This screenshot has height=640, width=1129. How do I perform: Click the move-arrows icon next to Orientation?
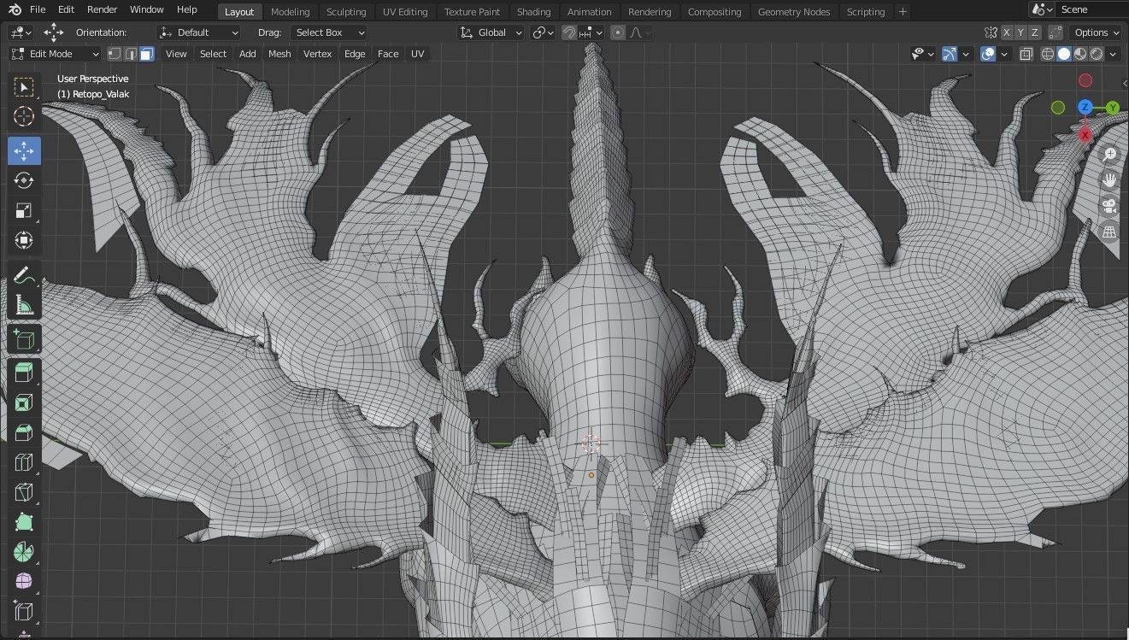53,32
